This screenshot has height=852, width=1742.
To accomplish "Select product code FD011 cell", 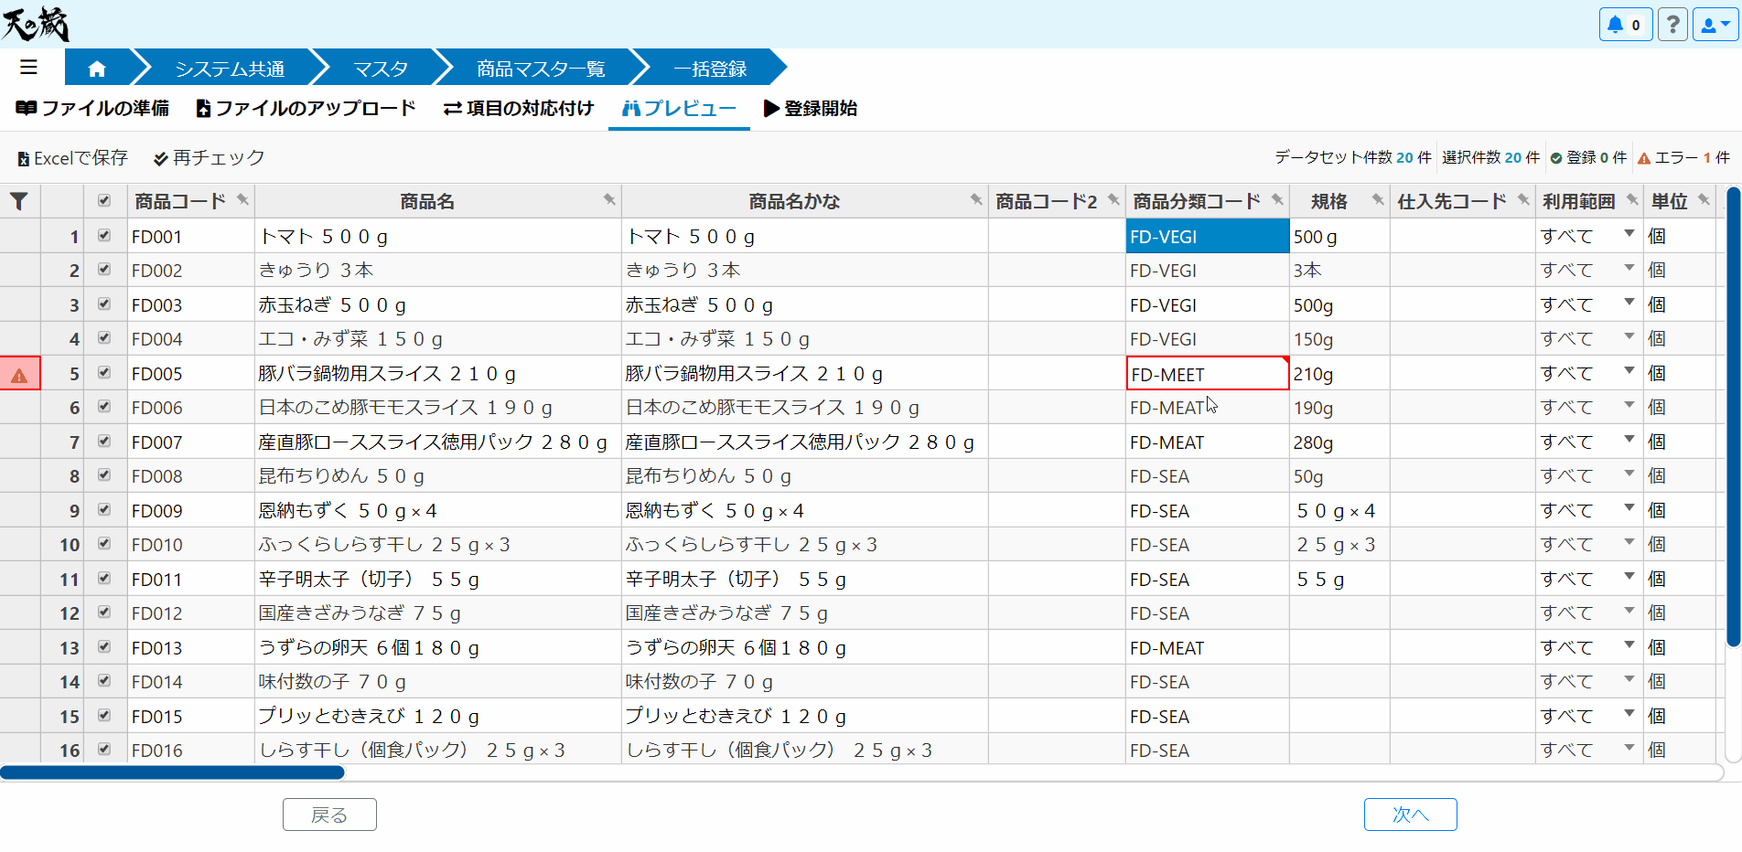I will click(x=190, y=579).
